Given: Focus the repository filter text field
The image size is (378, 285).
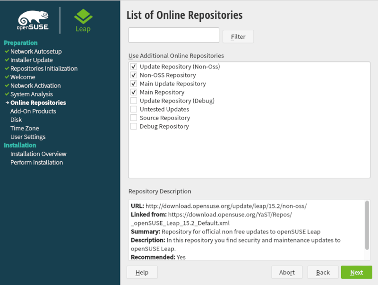Looking at the screenshot, I should (x=173, y=35).
